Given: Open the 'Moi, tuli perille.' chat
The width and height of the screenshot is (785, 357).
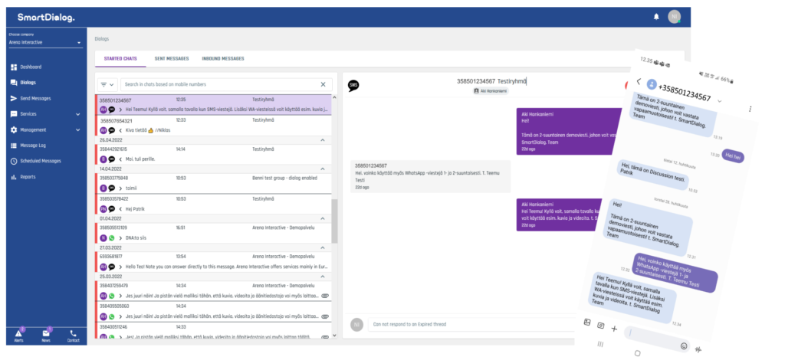Looking at the screenshot, I should click(x=213, y=155).
